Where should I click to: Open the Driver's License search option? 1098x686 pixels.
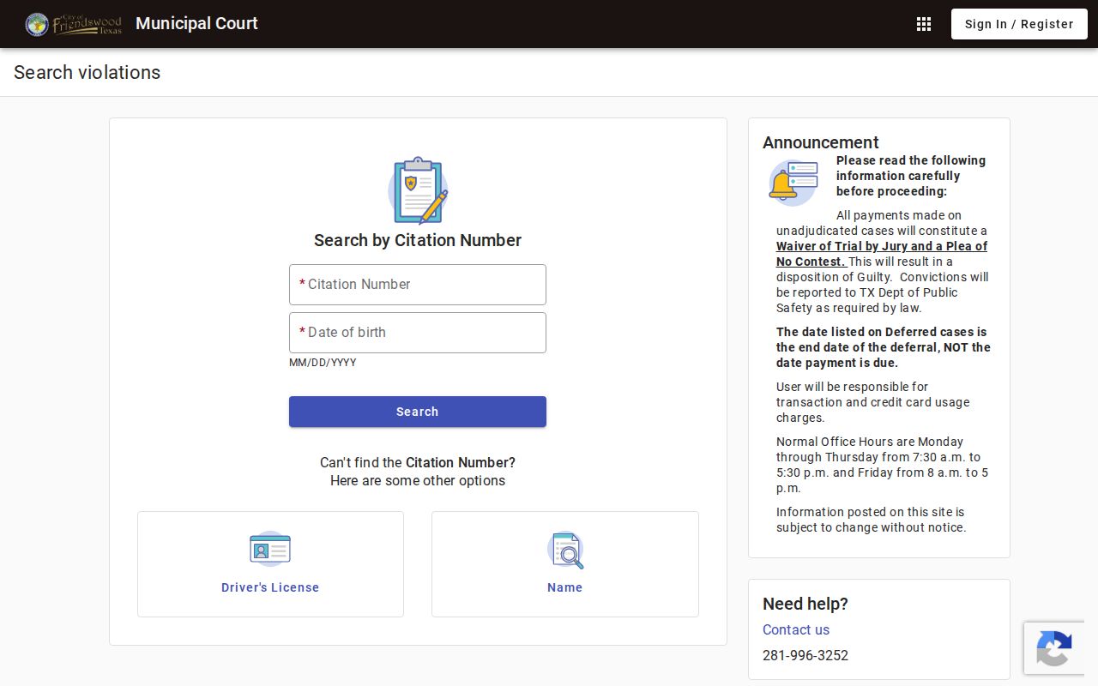pyautogui.click(x=270, y=564)
